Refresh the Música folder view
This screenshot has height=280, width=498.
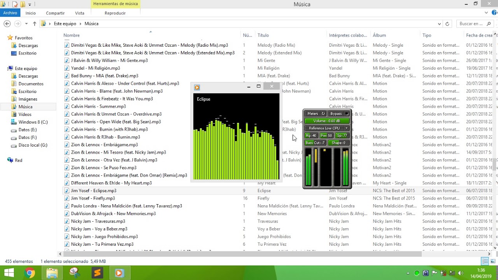click(447, 24)
